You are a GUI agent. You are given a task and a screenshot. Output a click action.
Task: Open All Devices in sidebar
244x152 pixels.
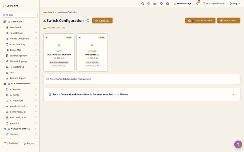coord(17,33)
